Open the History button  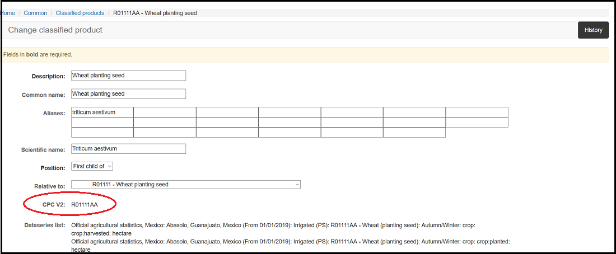coord(593,30)
